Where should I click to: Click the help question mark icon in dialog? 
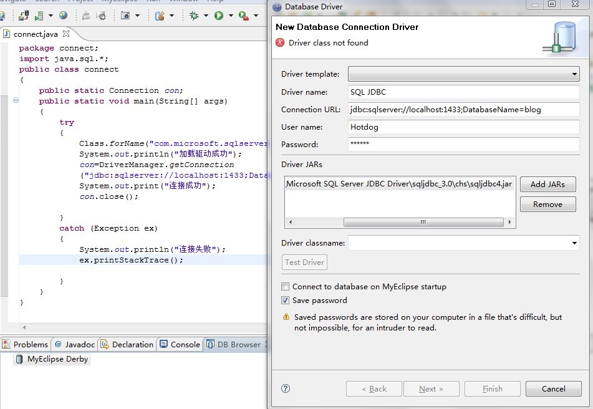pos(286,388)
